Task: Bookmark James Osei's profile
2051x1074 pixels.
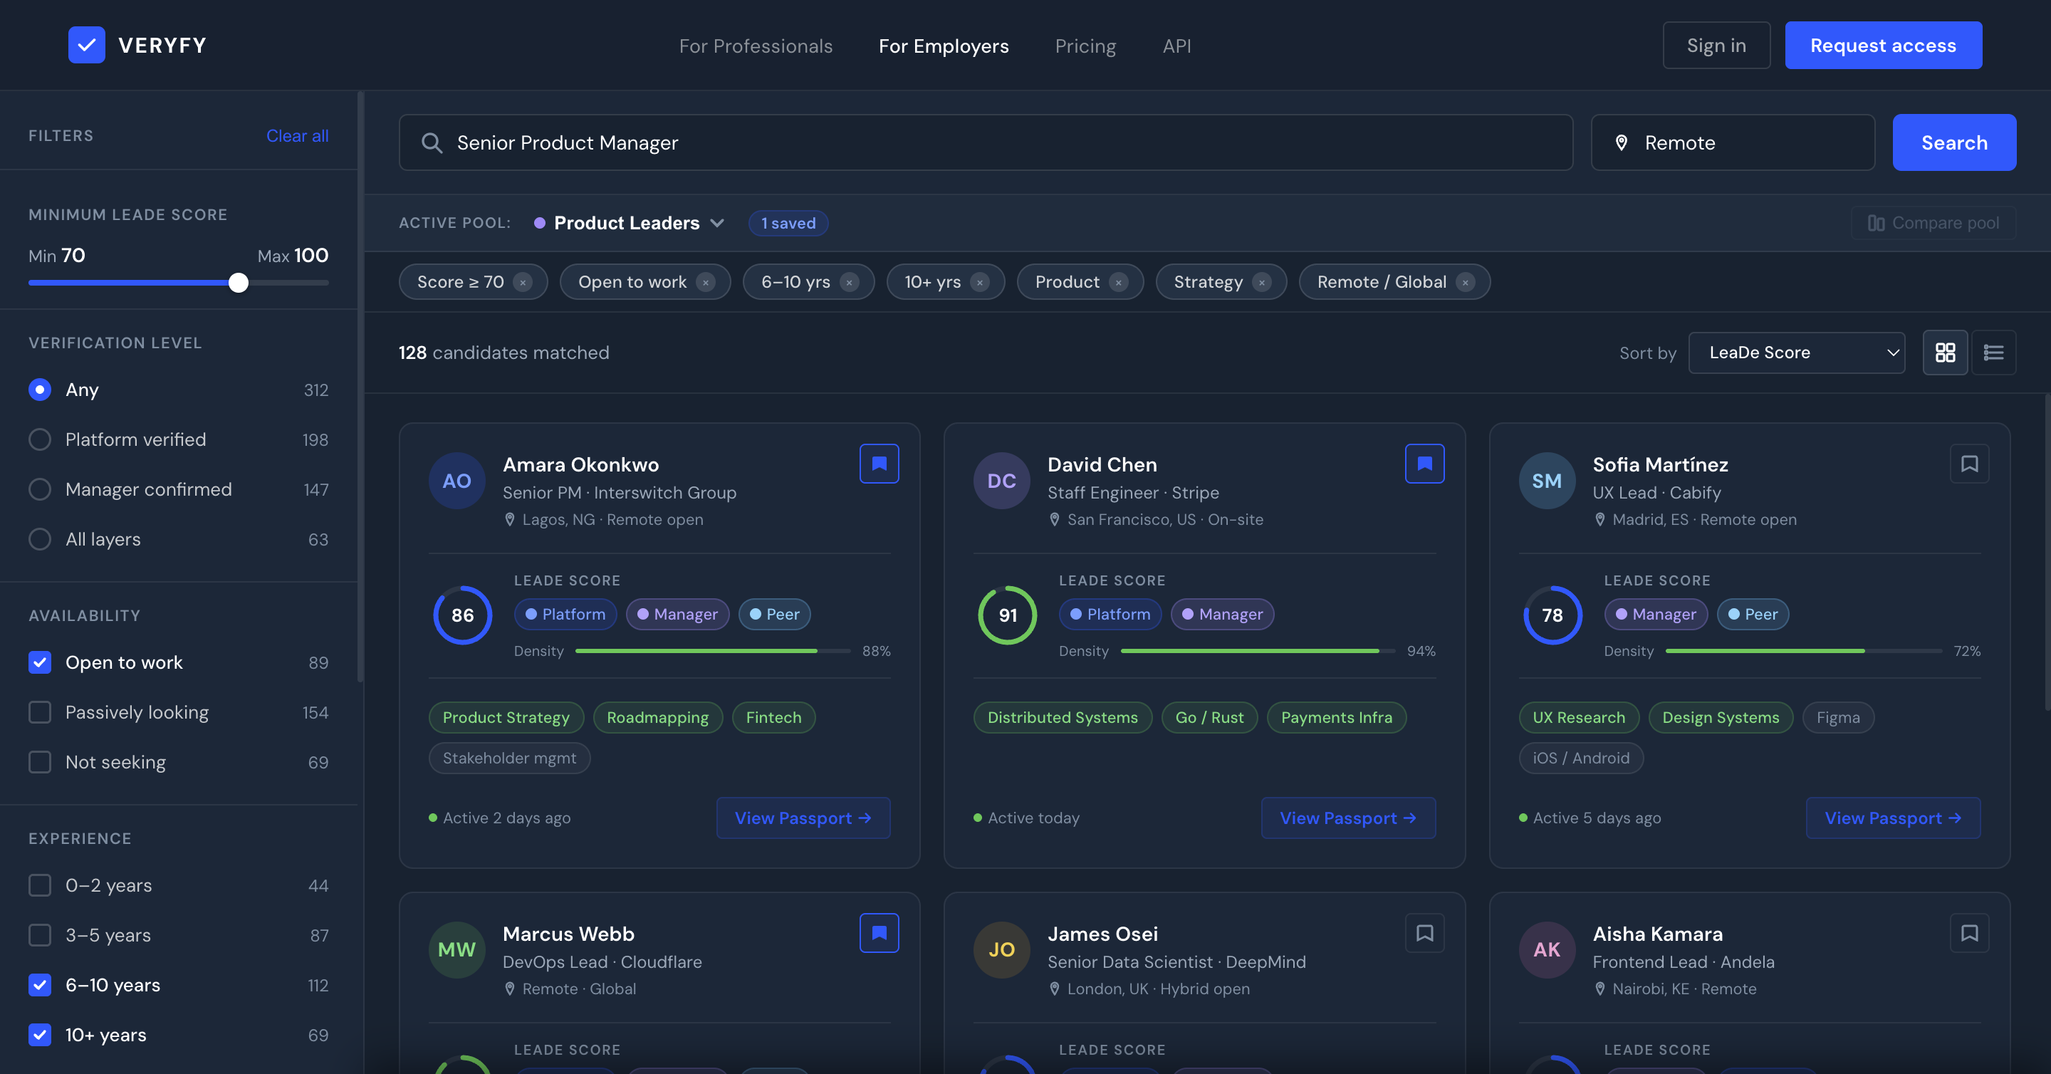Action: (x=1424, y=932)
